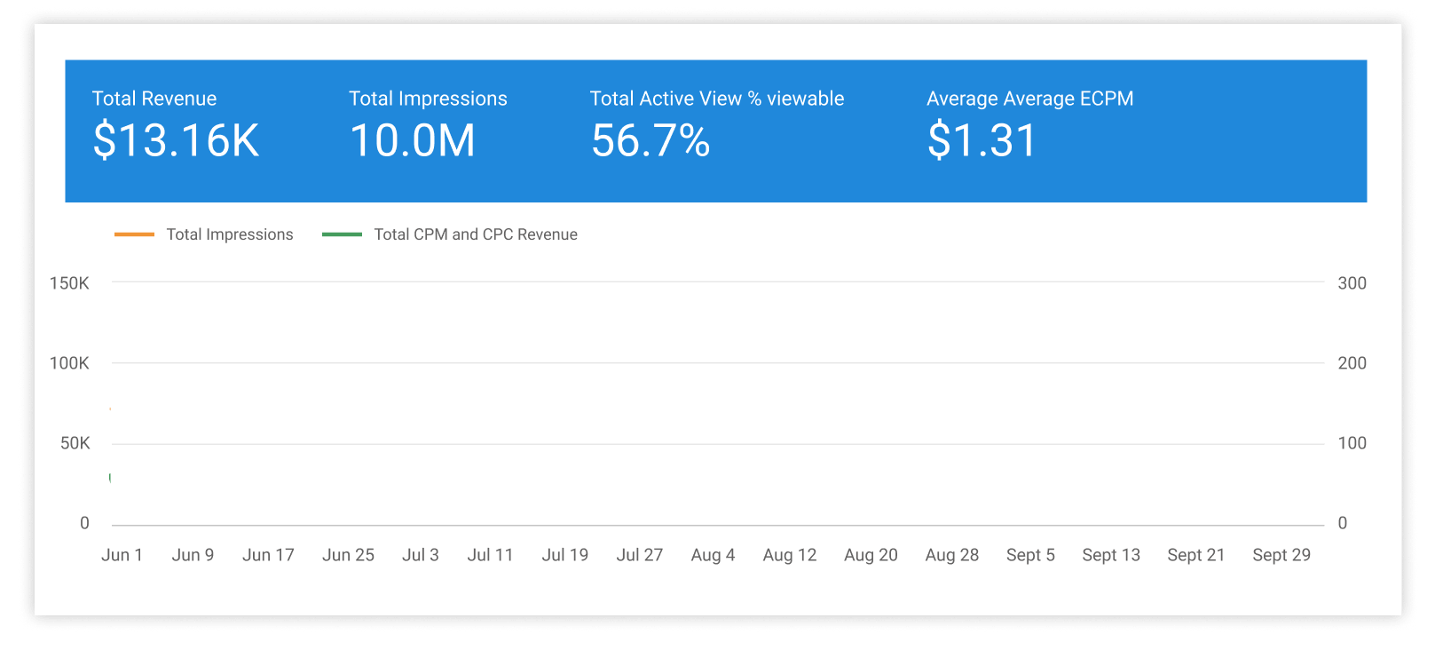Click the Jul 3 date axis label
Image resolution: width=1435 pixels, height=650 pixels.
point(420,555)
